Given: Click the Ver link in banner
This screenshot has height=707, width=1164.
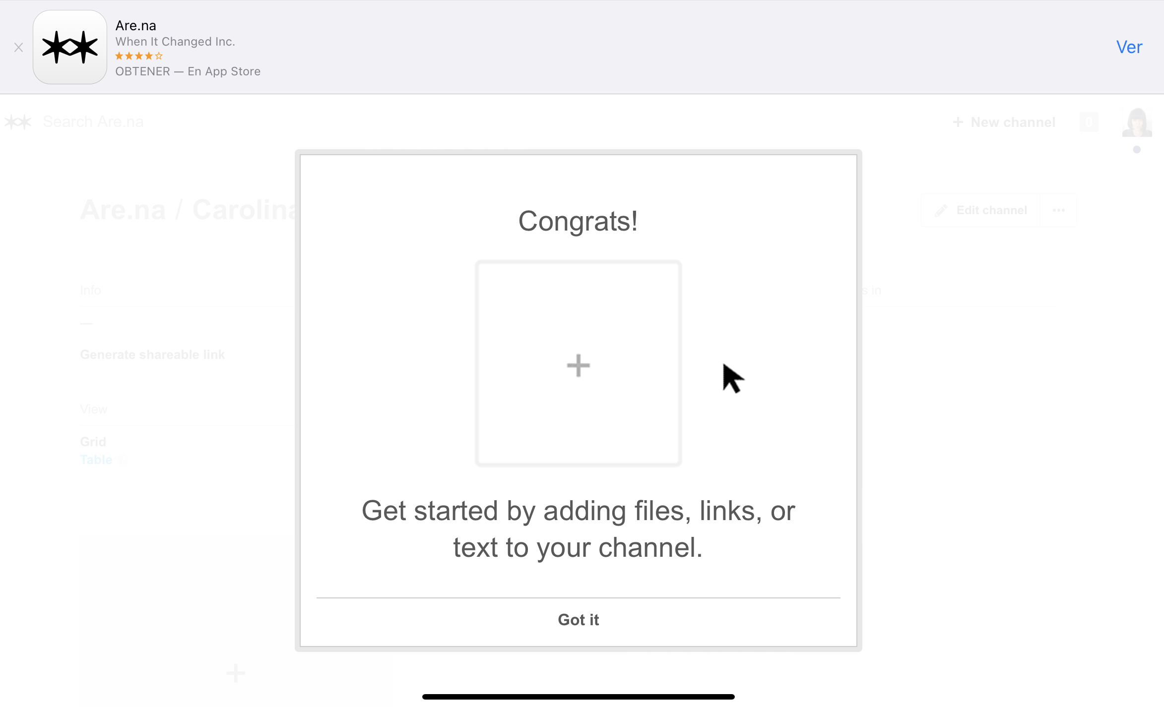Looking at the screenshot, I should pyautogui.click(x=1129, y=47).
